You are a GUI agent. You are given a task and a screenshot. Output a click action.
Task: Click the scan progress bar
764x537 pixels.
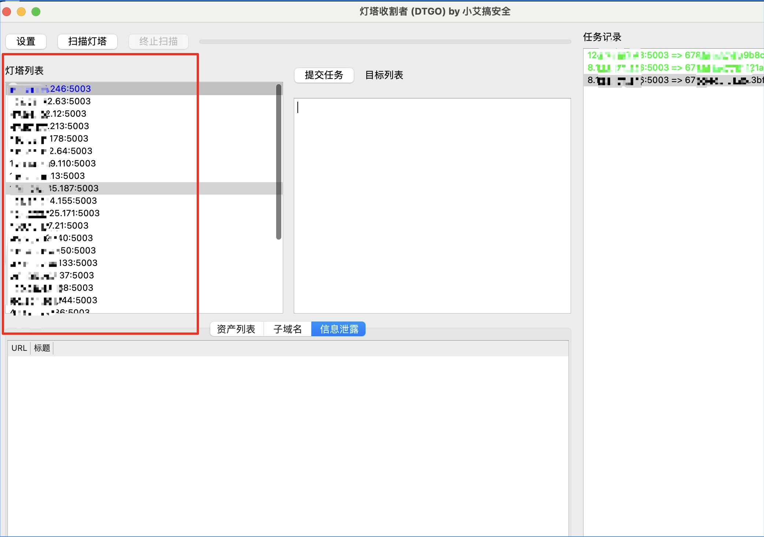(385, 42)
